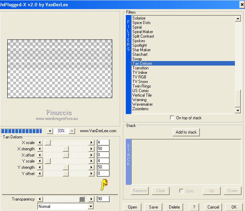245x211 pixels.
Task: Click the X strength slider thumb
Action: [66, 149]
